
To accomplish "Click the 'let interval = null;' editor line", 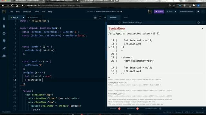I will (39, 76).
